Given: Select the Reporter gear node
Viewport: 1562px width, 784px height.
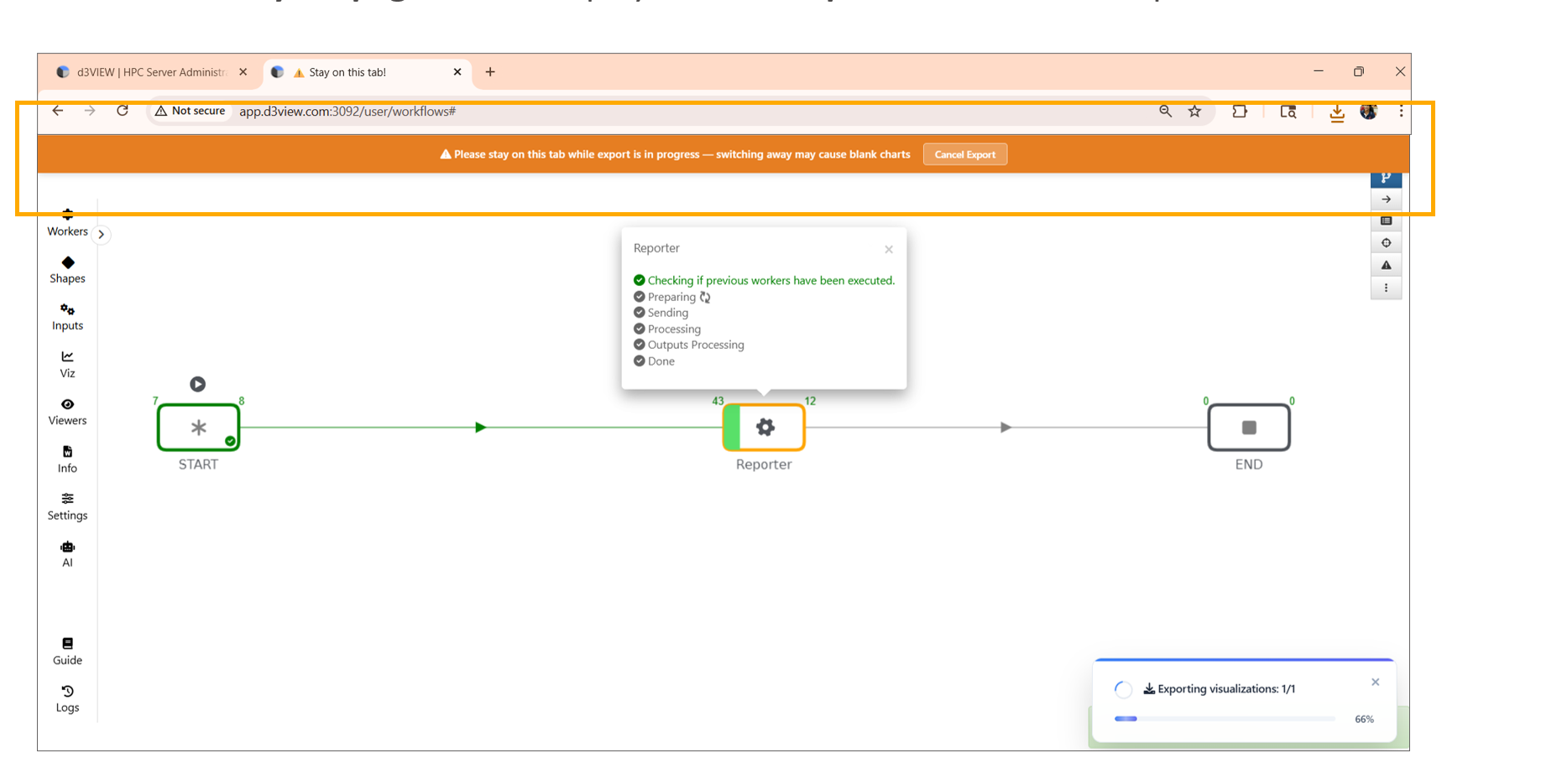Looking at the screenshot, I should point(765,428).
